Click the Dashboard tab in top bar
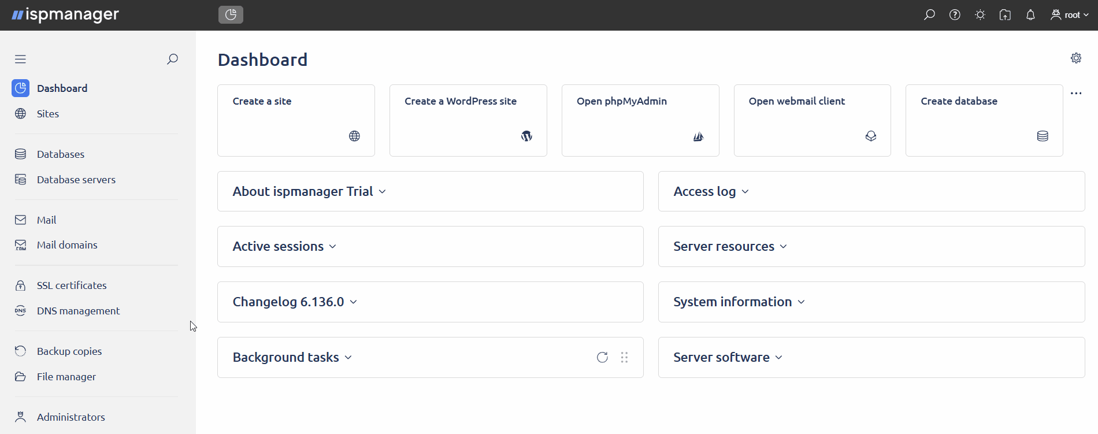 (x=231, y=15)
